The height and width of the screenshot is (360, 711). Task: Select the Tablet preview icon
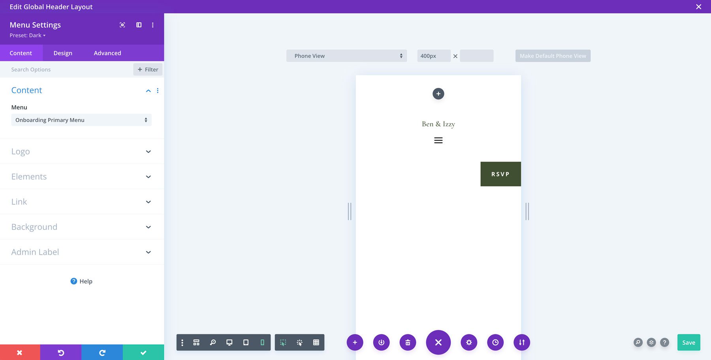(x=246, y=342)
